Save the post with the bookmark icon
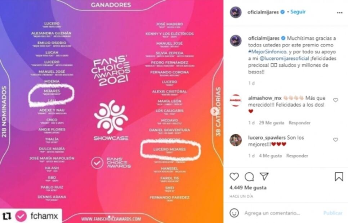 click(339, 177)
